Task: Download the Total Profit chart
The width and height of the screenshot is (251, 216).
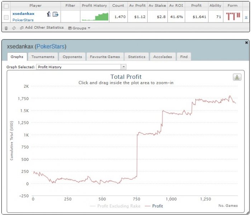Action: click(237, 77)
